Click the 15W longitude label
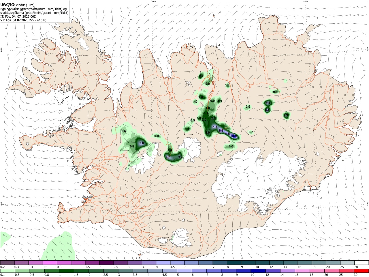This screenshot has width=369, height=277. [x=305, y=1]
